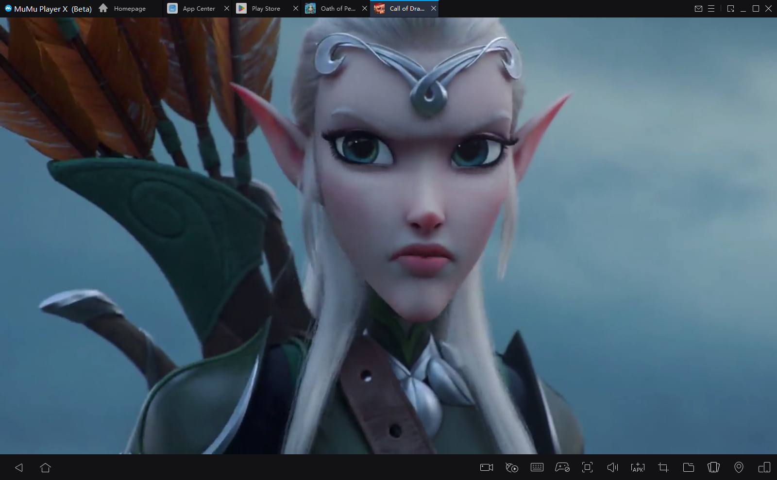Go to the Android home screen
Screen dimensions: 777x480
[45, 467]
